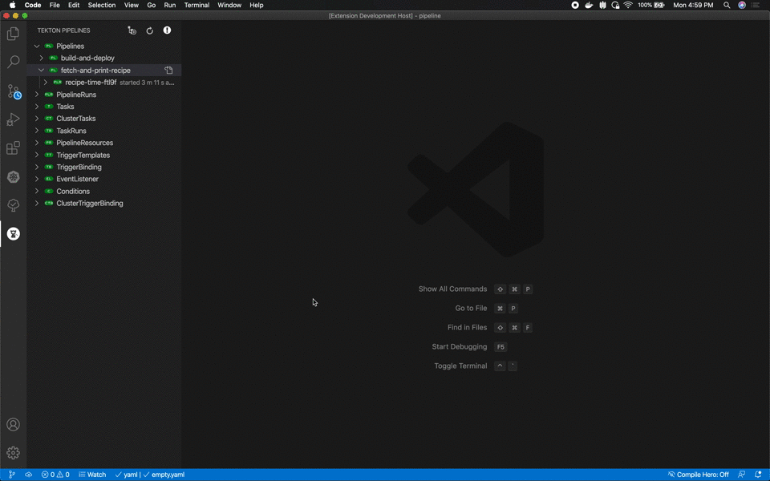This screenshot has width=770, height=481.
Task: Open the Extensions view
Action: 14,148
